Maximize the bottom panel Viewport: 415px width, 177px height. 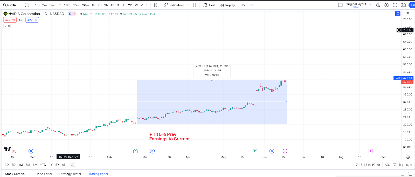click(x=410, y=174)
